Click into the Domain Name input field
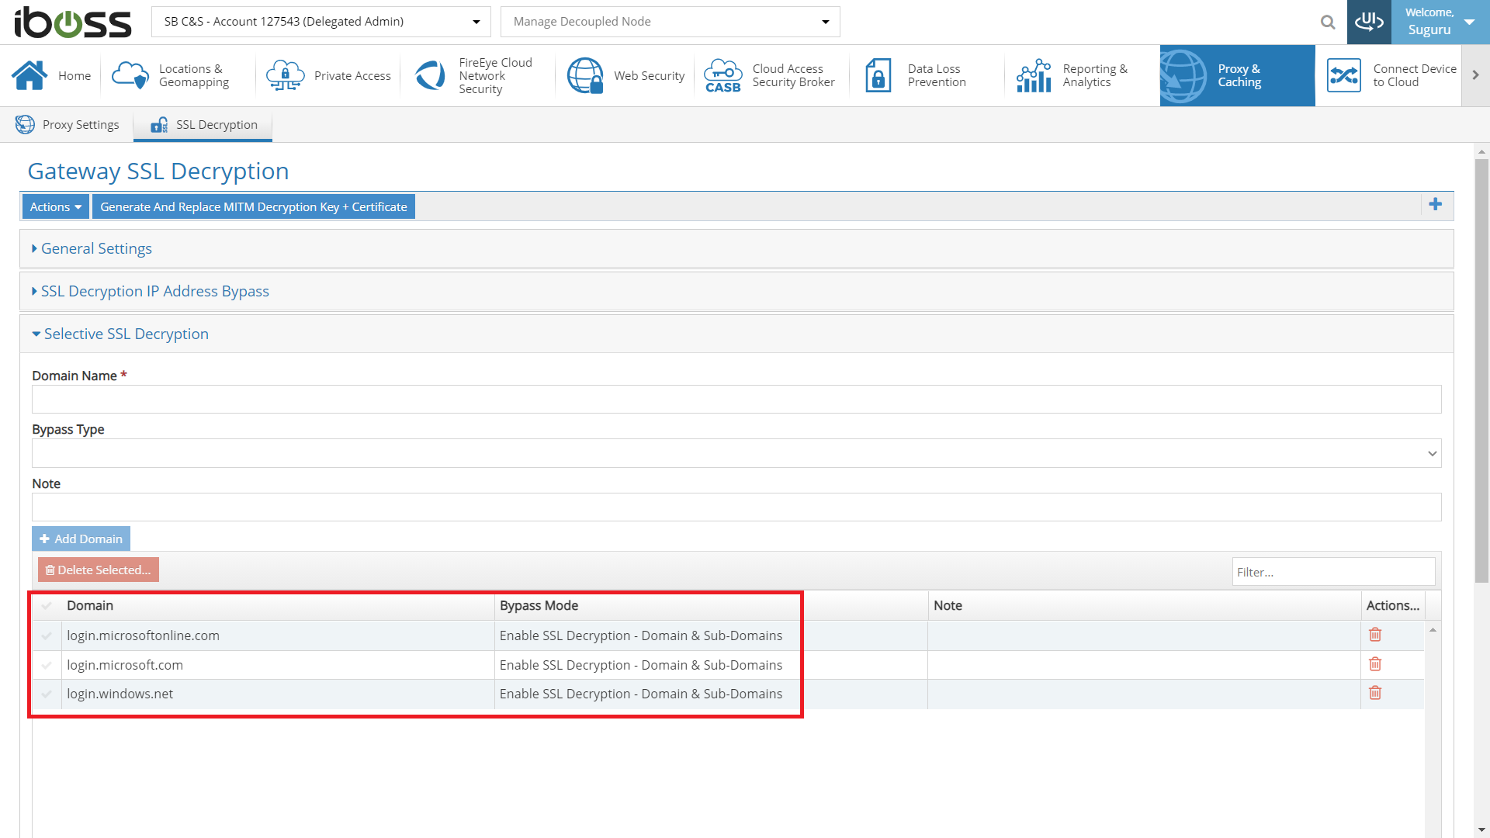The image size is (1490, 838). click(x=736, y=400)
